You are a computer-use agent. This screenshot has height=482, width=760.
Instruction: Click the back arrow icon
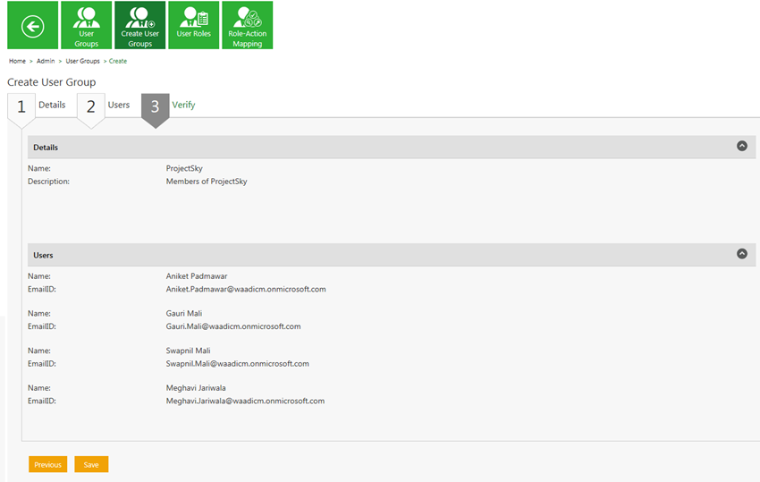pos(32,26)
